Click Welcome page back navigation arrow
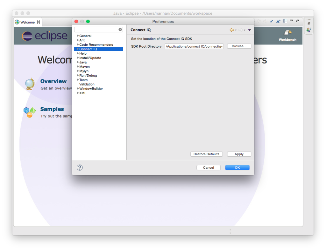The width and height of the screenshot is (326, 250). click(259, 21)
